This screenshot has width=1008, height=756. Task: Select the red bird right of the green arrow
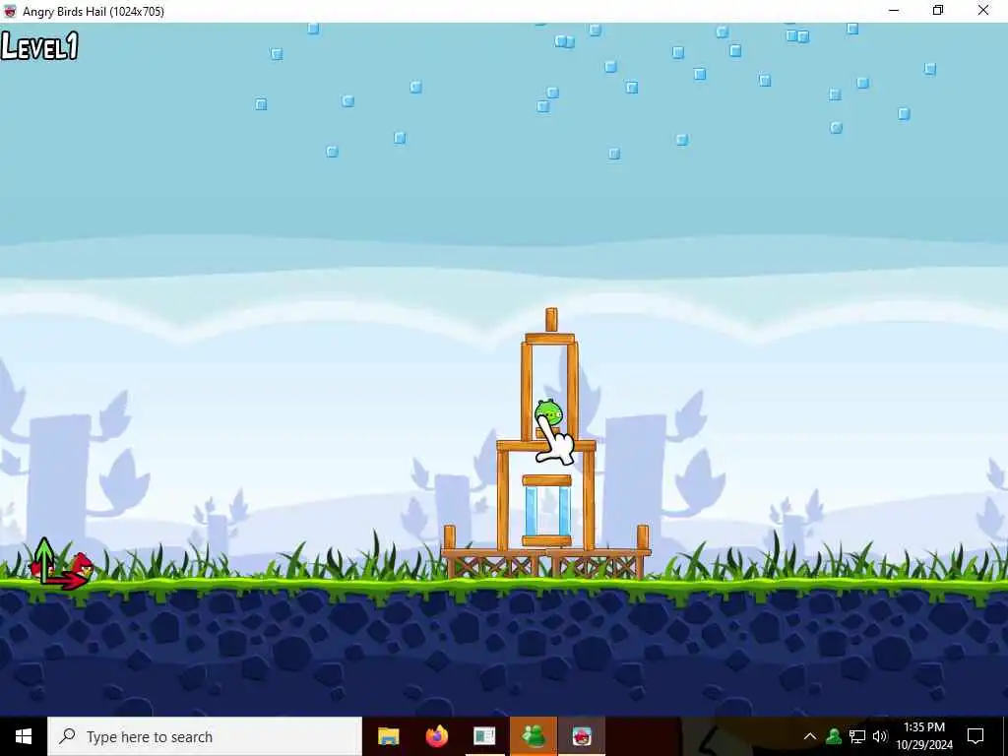click(83, 564)
